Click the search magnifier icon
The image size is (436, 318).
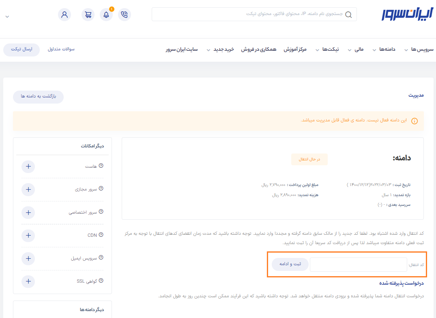[348, 15]
